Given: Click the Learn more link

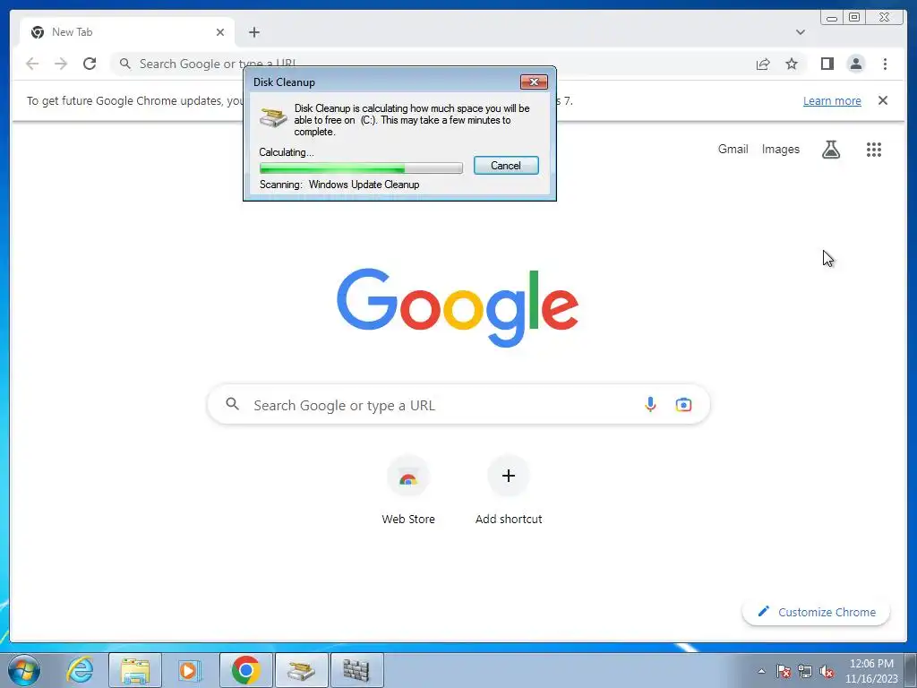Looking at the screenshot, I should coord(832,100).
